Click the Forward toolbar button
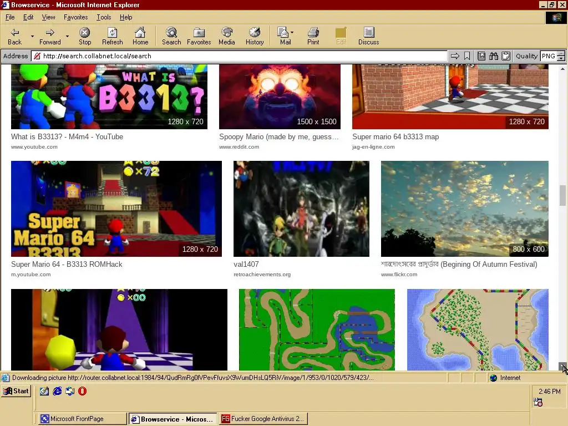 click(x=50, y=37)
